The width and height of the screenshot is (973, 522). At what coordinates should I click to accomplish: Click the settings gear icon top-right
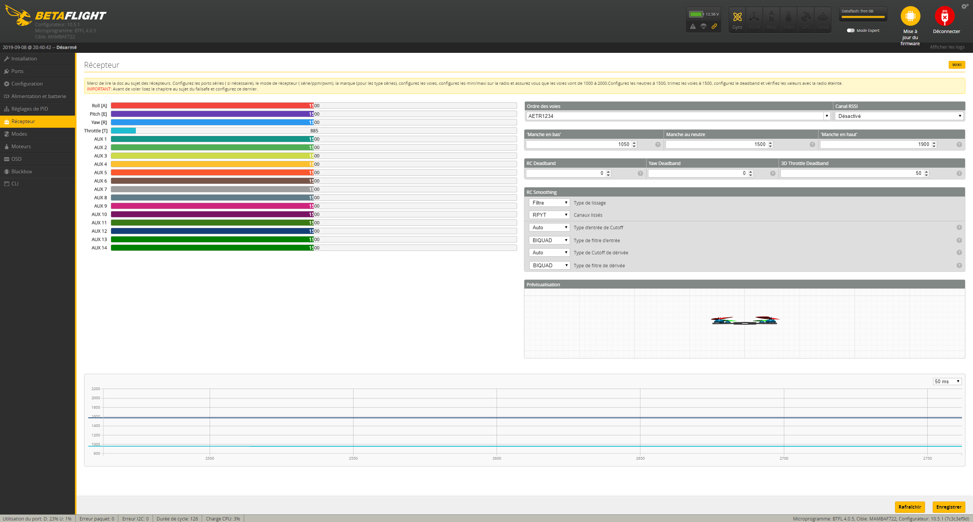(965, 6)
